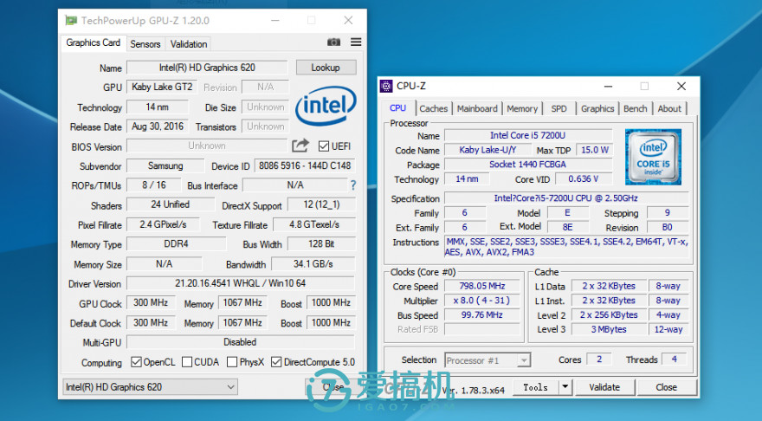Open the Memory tab in CPU-Z
The height and width of the screenshot is (421, 762).
tap(522, 108)
